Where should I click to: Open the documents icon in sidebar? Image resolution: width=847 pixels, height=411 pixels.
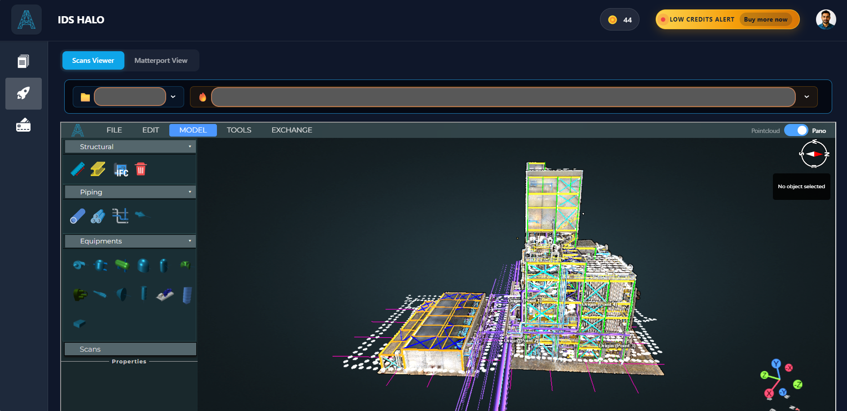(23, 61)
